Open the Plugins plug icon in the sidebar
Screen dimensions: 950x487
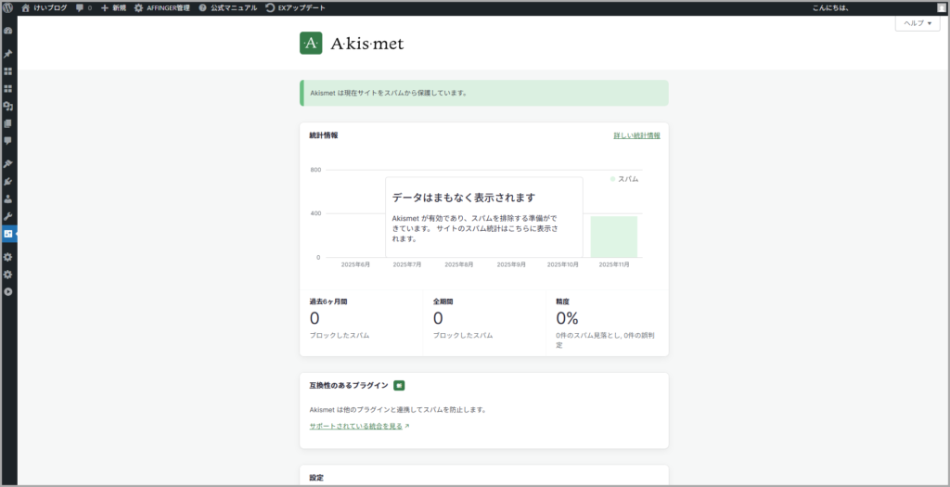8,181
